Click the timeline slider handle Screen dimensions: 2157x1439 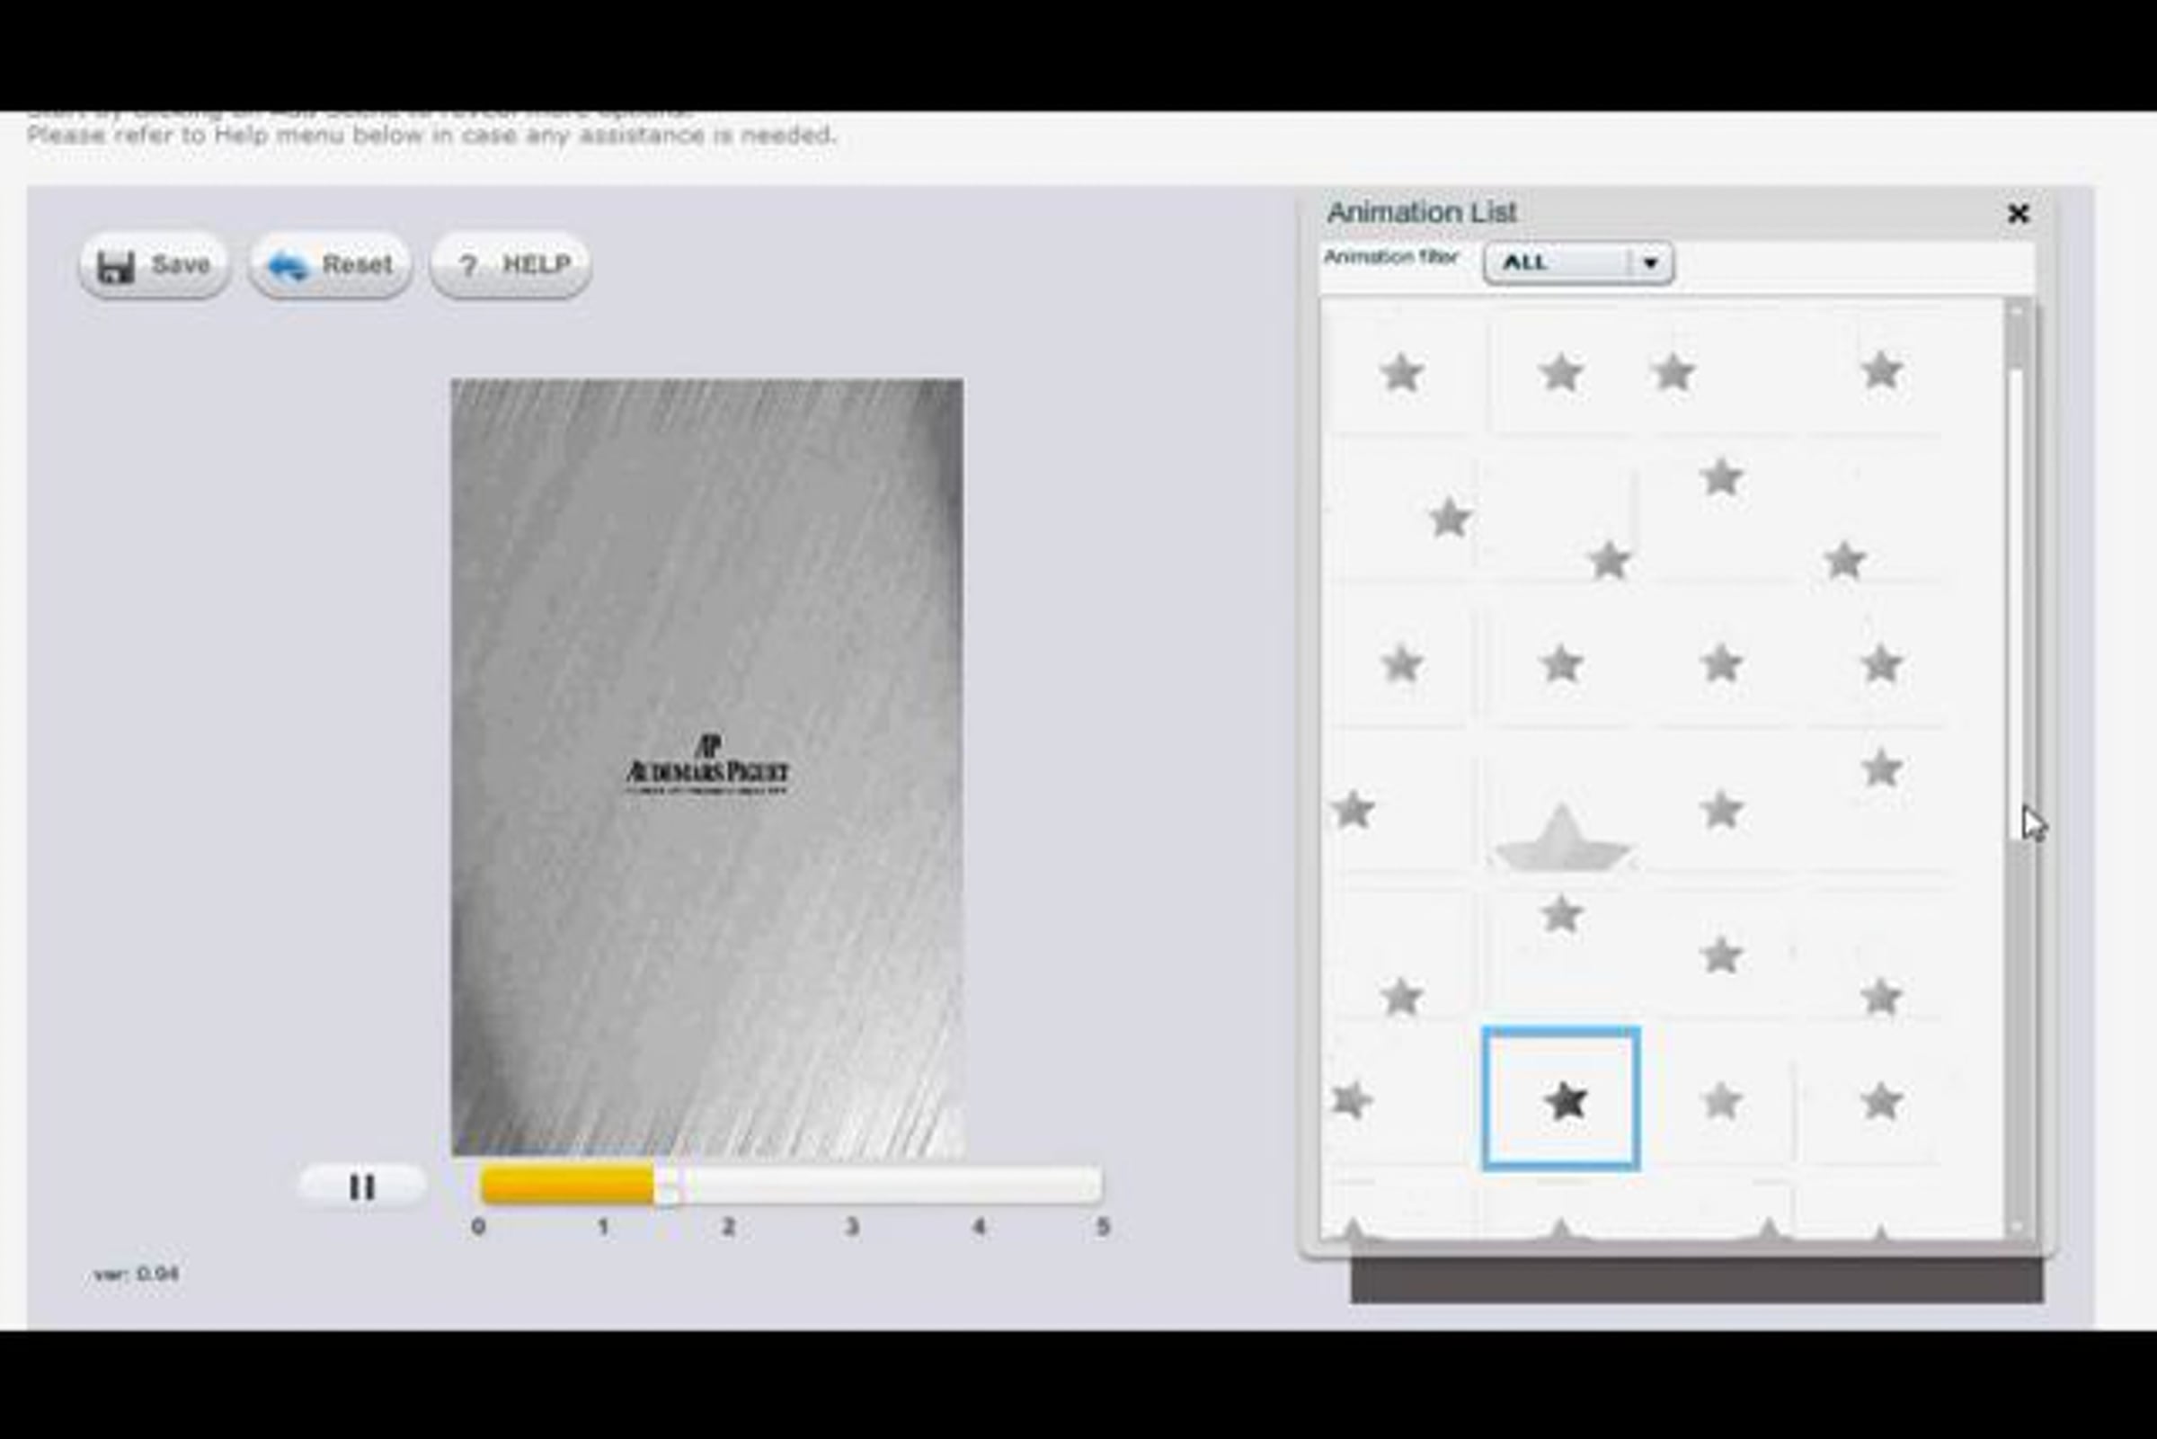point(669,1185)
